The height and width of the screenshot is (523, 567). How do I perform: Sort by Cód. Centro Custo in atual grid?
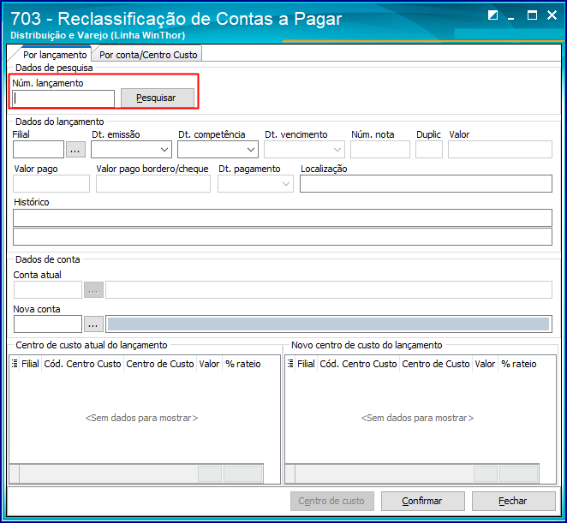pos(82,364)
